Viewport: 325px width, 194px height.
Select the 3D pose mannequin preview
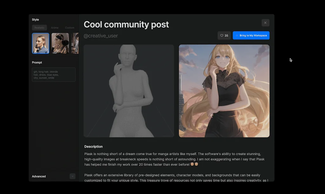129,91
